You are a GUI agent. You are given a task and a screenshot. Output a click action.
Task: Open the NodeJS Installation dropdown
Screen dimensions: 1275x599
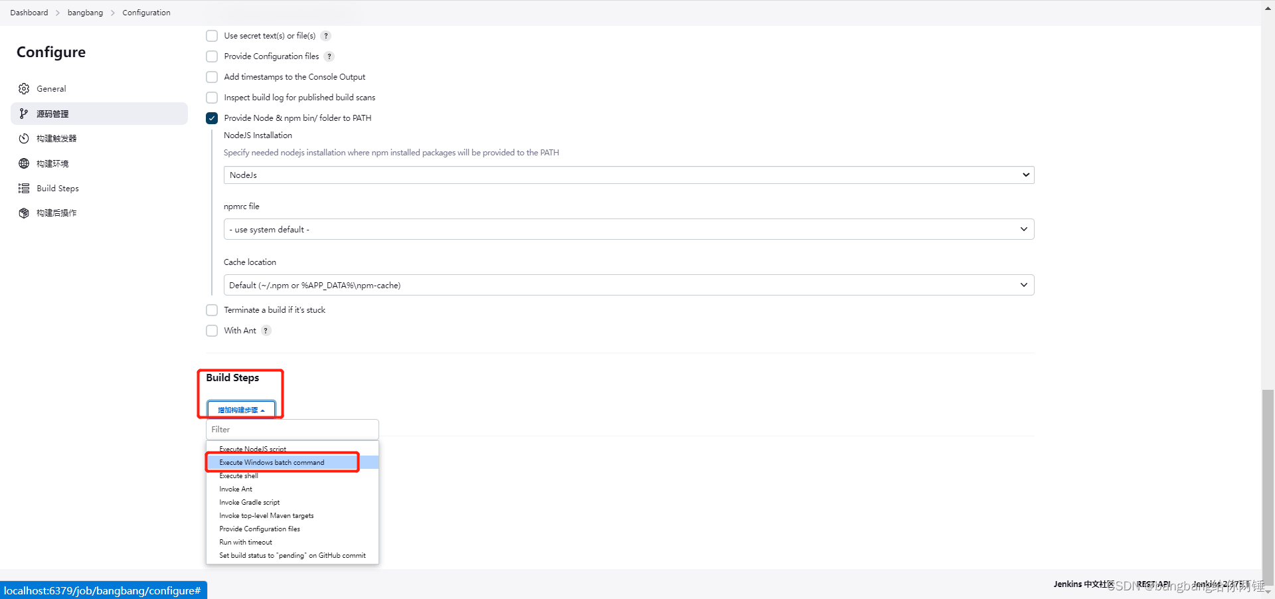pos(628,175)
